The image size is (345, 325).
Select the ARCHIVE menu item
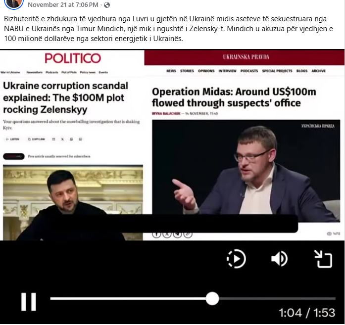click(318, 71)
